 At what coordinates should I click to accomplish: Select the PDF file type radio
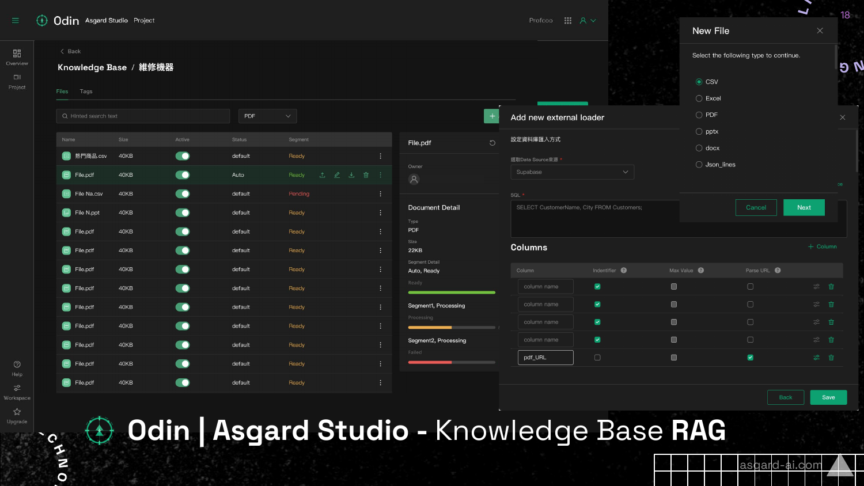pos(699,115)
